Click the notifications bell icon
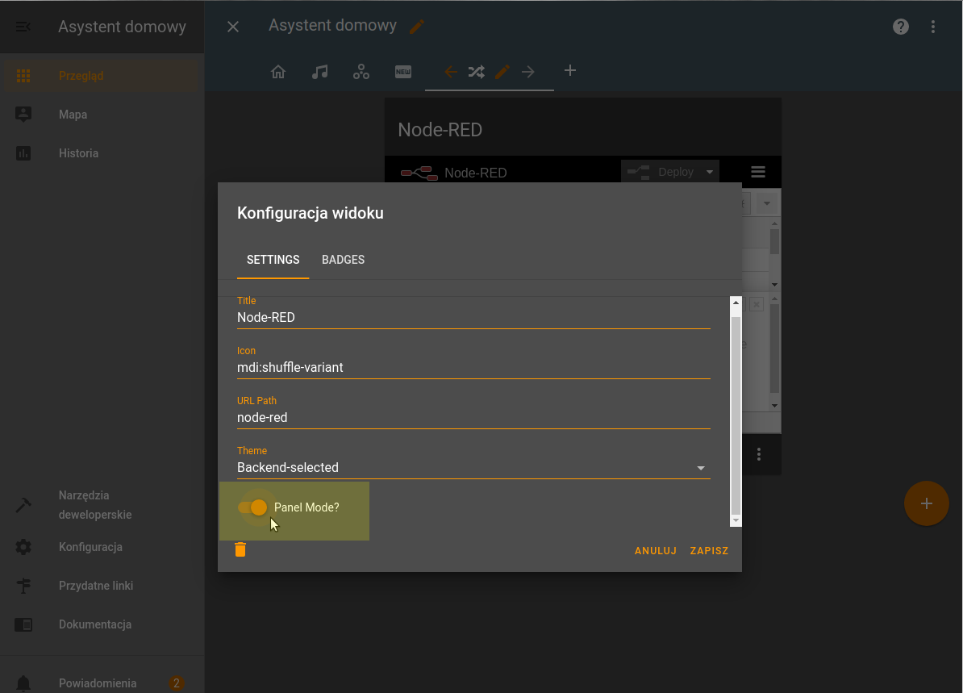This screenshot has width=963, height=693. 23,683
